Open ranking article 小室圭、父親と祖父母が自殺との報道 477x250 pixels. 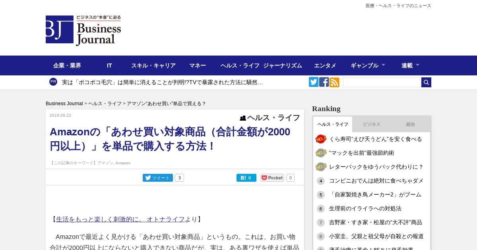[x=376, y=236]
